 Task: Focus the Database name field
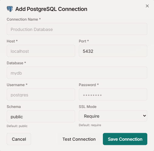pos(77,73)
